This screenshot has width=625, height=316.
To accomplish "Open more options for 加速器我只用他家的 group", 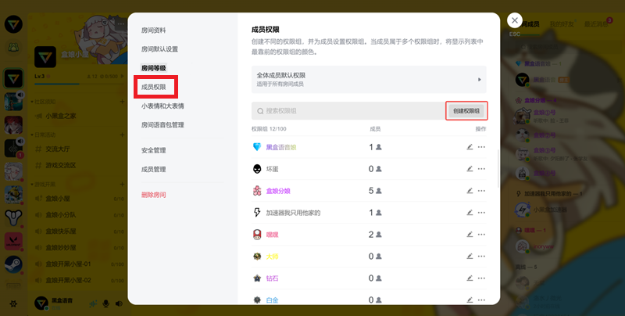I will pos(481,212).
